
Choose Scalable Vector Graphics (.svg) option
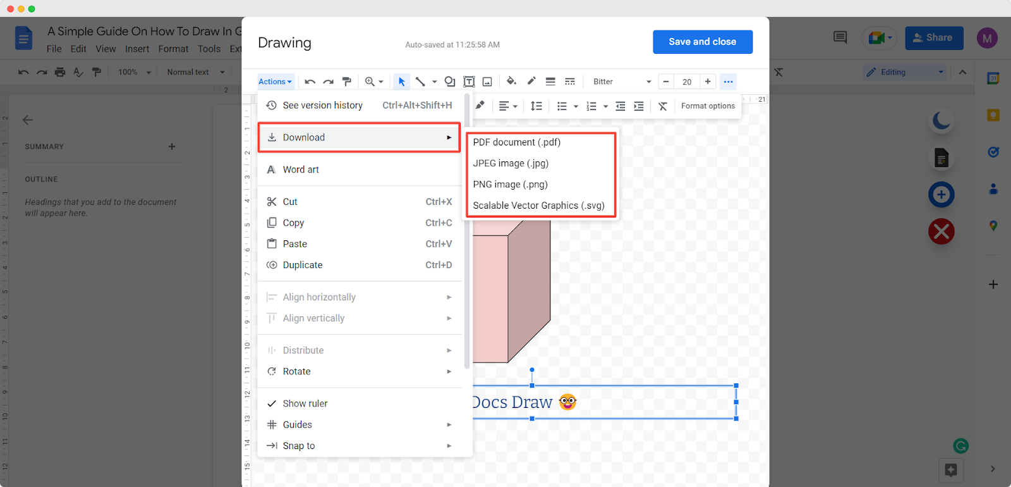click(x=540, y=206)
